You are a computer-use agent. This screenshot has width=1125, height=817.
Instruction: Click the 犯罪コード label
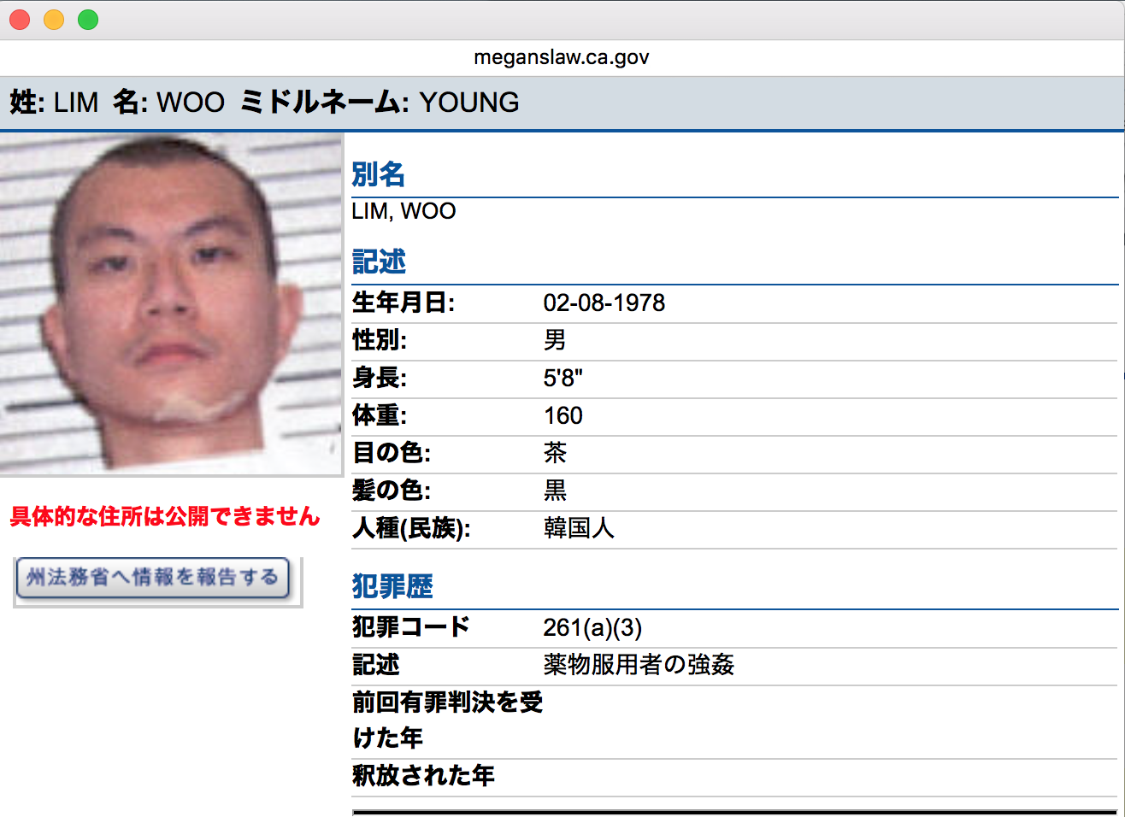tap(411, 627)
